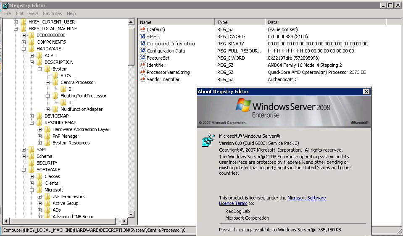Click the ~MHz DWORD value icon

coord(143,37)
